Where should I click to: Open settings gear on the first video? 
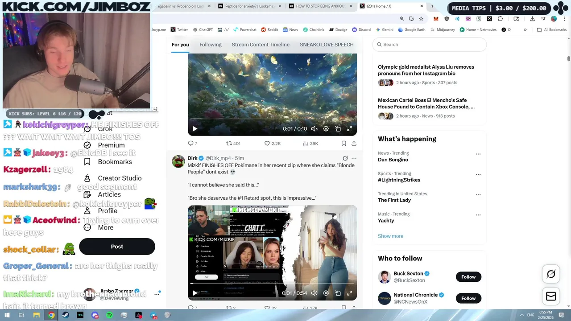[326, 129]
